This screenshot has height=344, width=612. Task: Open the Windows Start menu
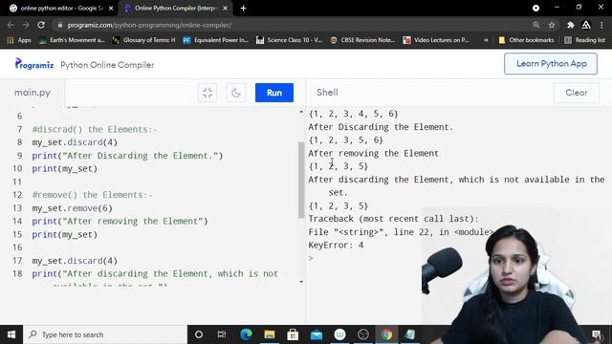[x=11, y=334]
